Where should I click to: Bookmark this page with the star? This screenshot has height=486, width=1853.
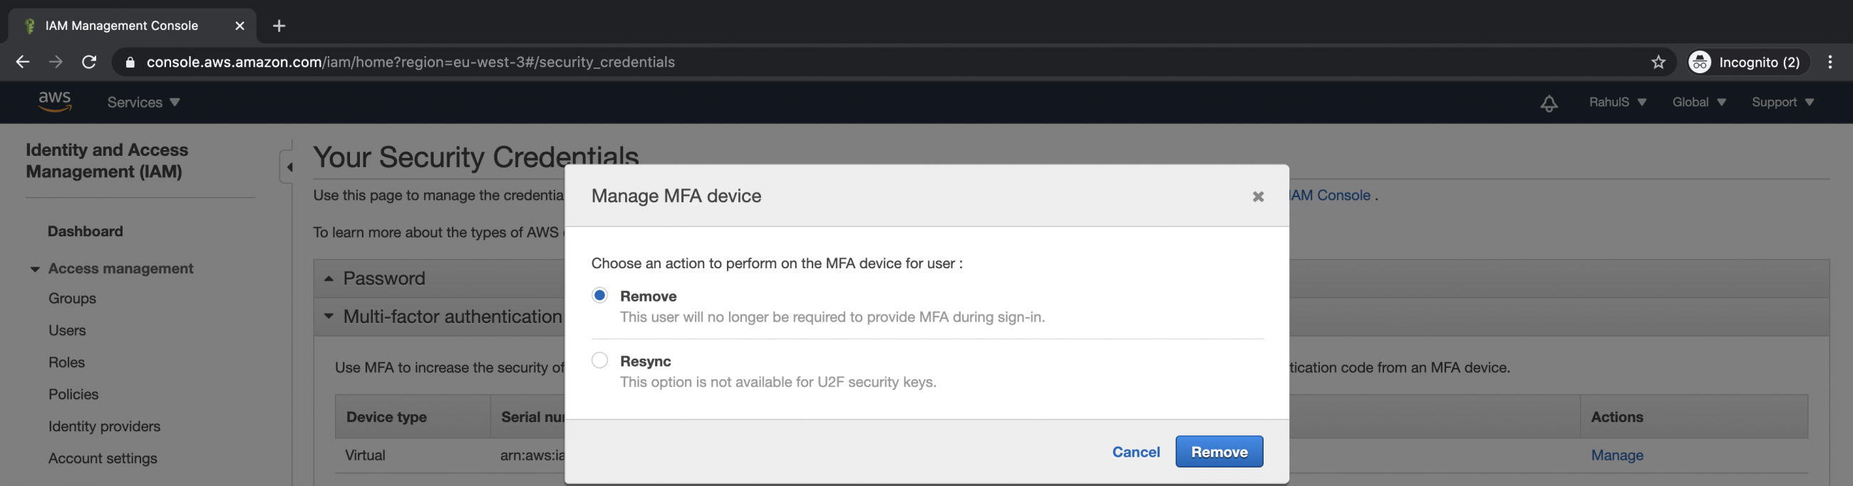pos(1658,62)
